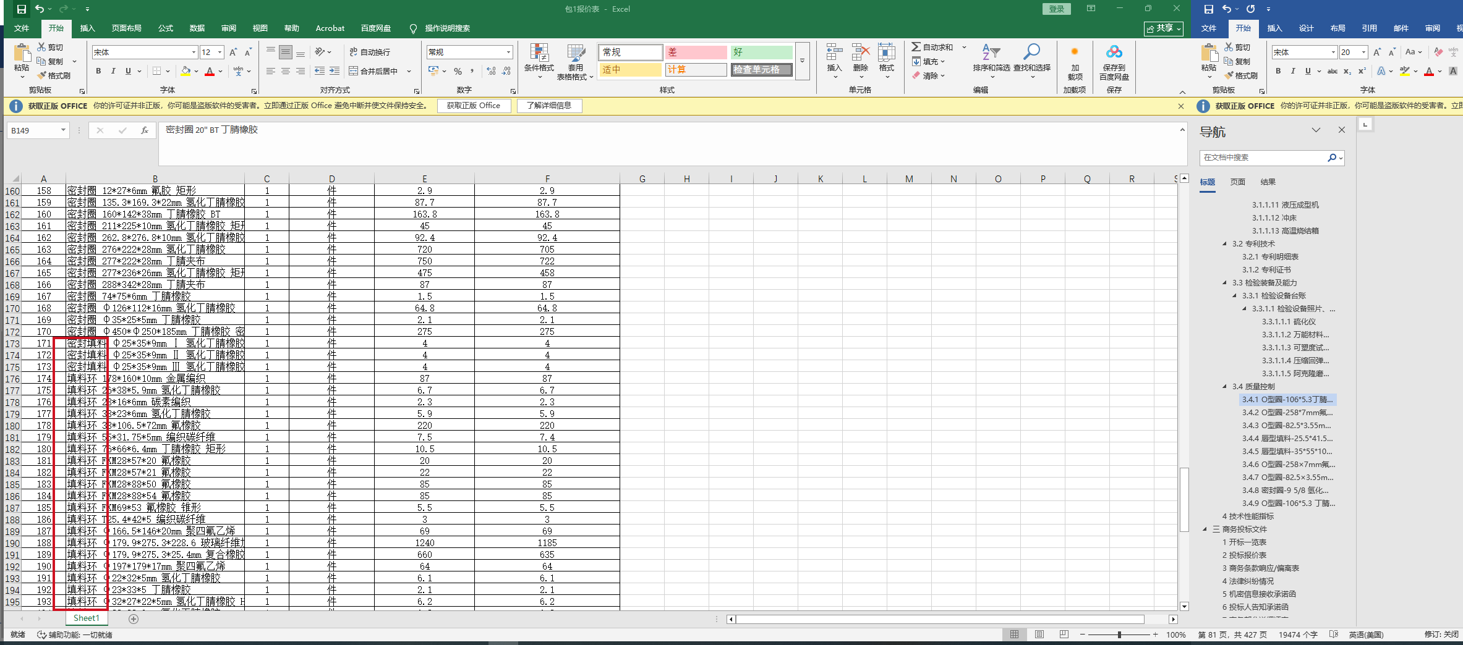The image size is (1463, 645).
Task: Expand the Name Box dropdown for B149
Action: click(x=63, y=130)
